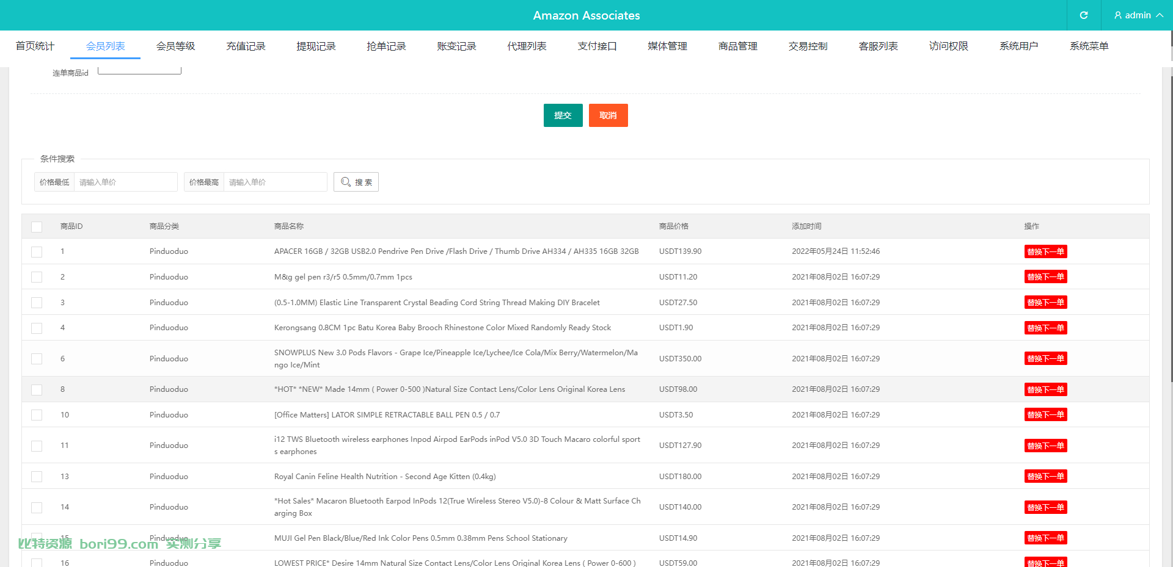Go to the 代理列表 tab

pyautogui.click(x=527, y=46)
